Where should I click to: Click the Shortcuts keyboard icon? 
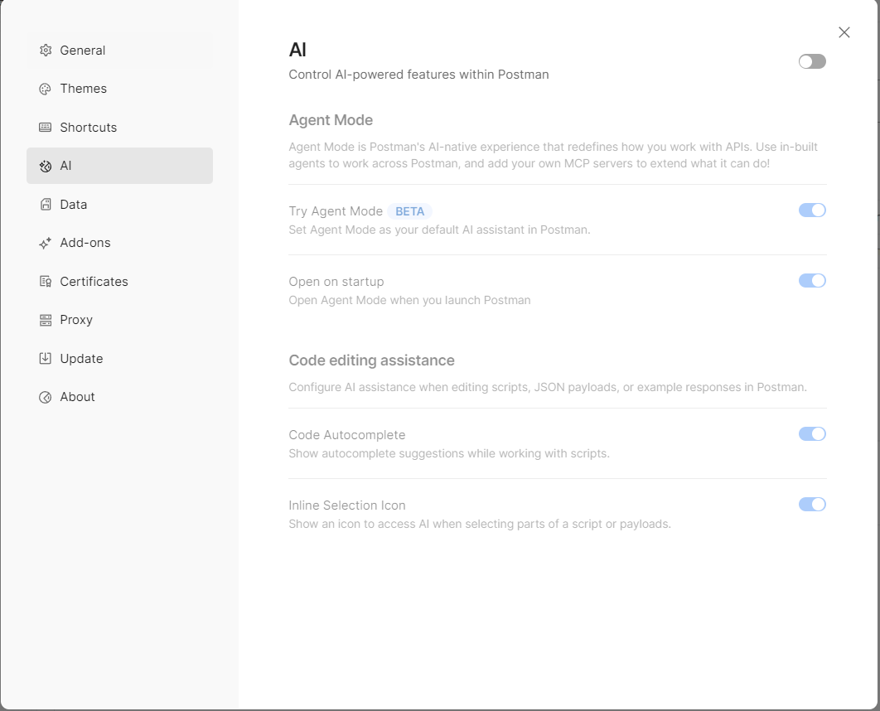(46, 128)
